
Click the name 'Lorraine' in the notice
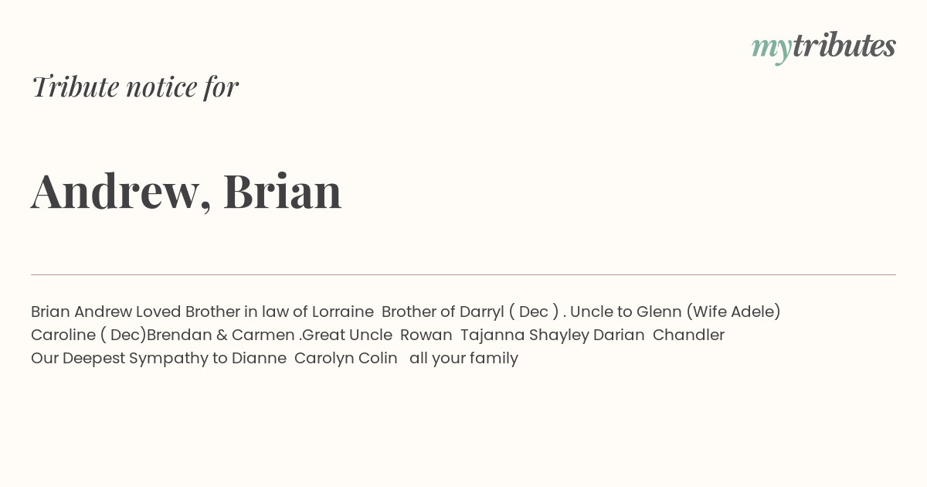343,312
